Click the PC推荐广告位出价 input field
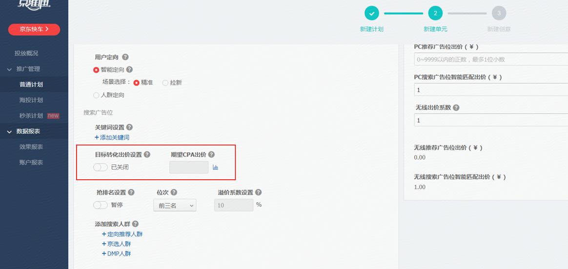The image size is (568, 269). [x=488, y=59]
